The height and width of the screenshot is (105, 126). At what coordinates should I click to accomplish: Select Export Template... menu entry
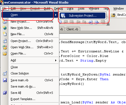click(33, 99)
